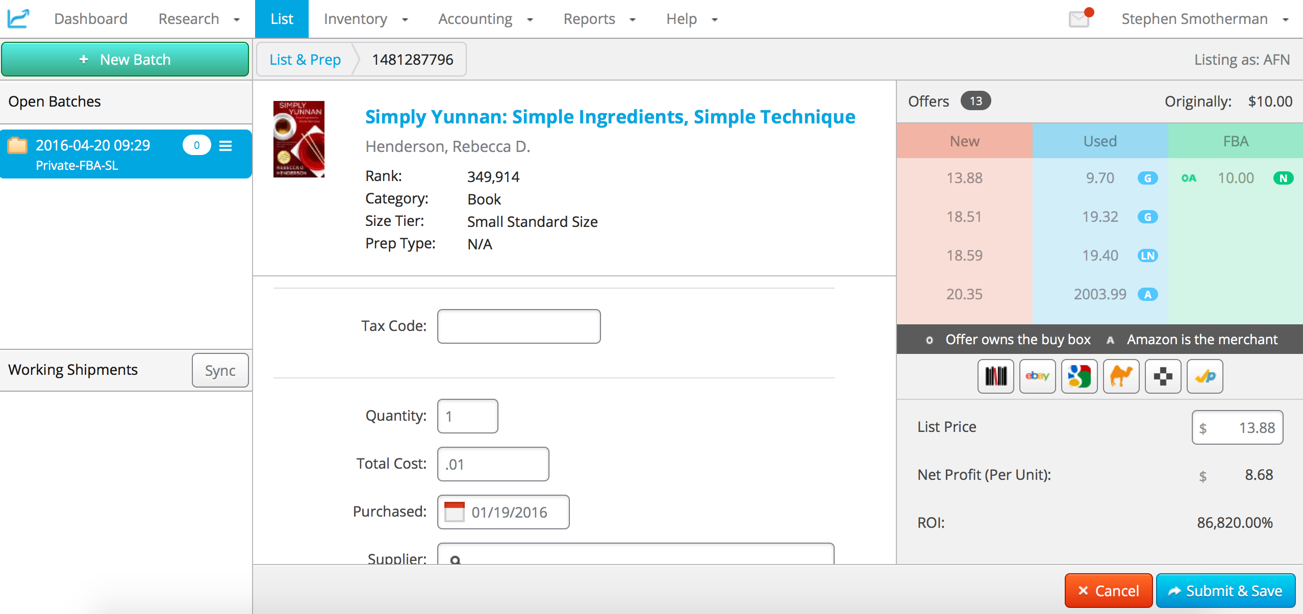Image resolution: width=1303 pixels, height=614 pixels.
Task: Click the yellow and blue lookup icon
Action: coord(1205,376)
